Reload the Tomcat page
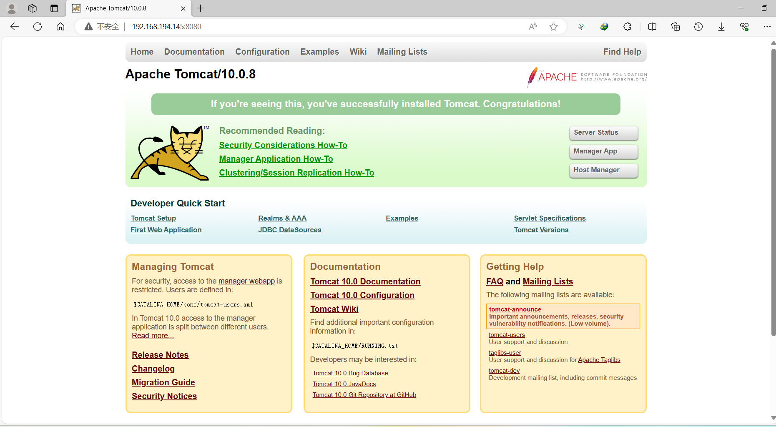 pos(38,27)
